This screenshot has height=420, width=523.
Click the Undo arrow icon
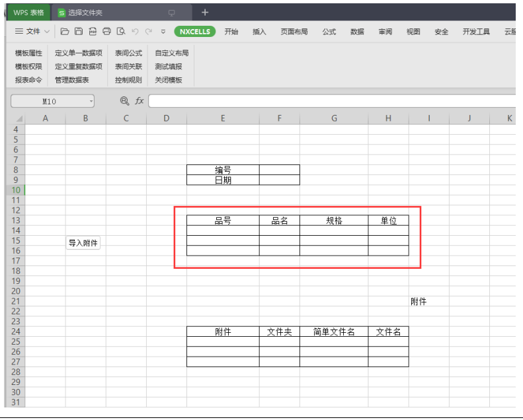pyautogui.click(x=135, y=31)
